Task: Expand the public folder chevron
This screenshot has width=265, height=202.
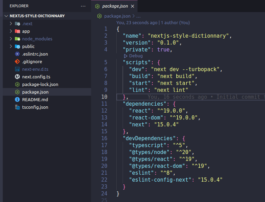Action: (x=11, y=46)
